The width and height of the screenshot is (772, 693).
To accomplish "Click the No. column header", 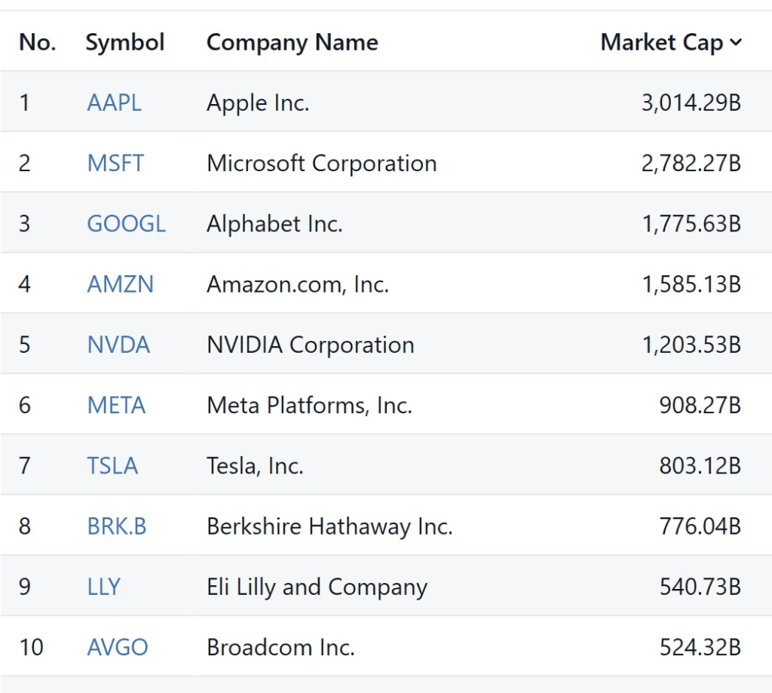I will (x=38, y=42).
